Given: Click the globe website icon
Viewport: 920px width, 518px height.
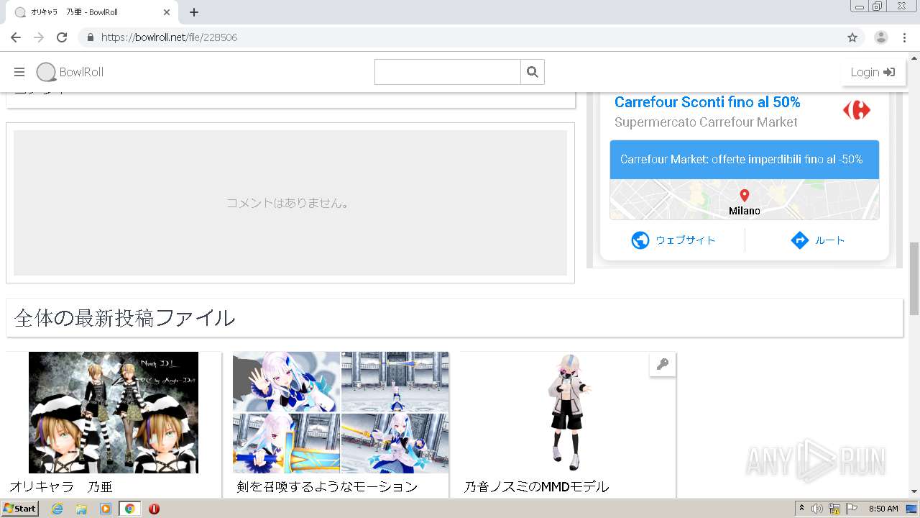Looking at the screenshot, I should [640, 240].
